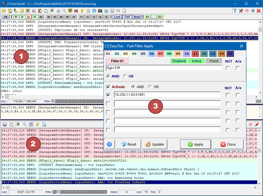Image resolution: width=263 pixels, height=196 pixels.
Task: Close the Fast Filter Apply dialog with X
Action: pos(241,46)
